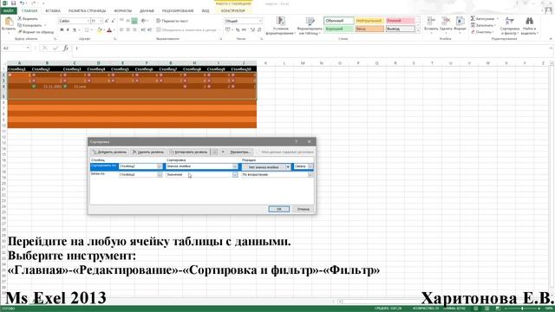Switch to the ВСТАВКА (Insert) ribbon tab
The width and height of the screenshot is (555, 312).
pyautogui.click(x=53, y=11)
